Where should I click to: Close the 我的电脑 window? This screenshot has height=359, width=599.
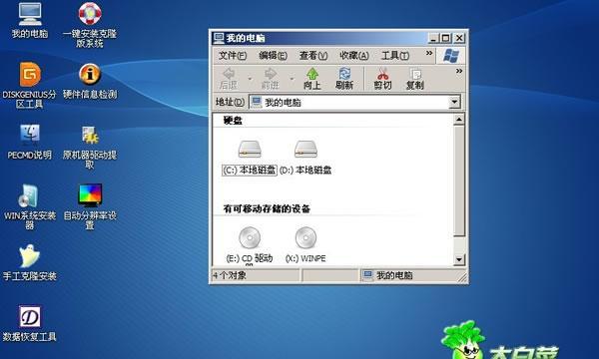(459, 38)
